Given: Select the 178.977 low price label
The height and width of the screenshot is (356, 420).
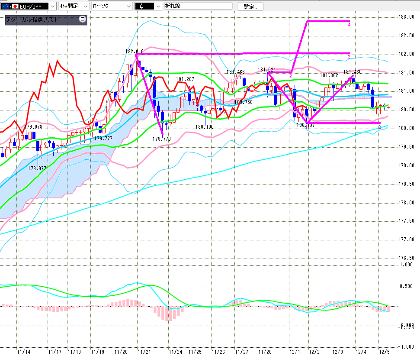Looking at the screenshot, I should [x=37, y=168].
